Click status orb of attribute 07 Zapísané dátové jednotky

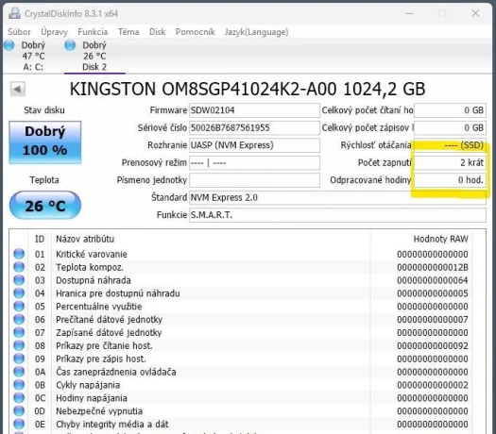pyautogui.click(x=19, y=333)
